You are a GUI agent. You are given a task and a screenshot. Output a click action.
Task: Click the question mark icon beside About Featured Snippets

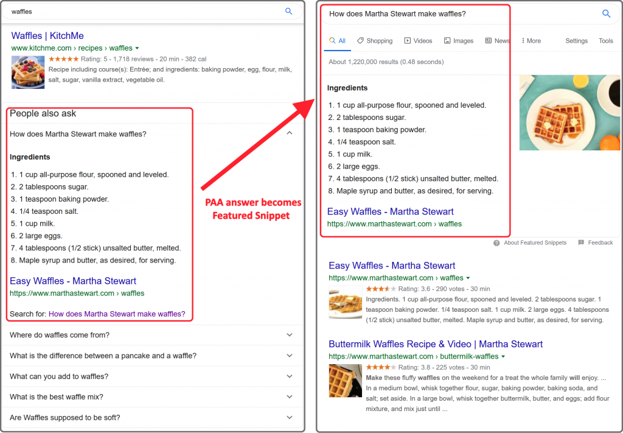click(x=496, y=243)
